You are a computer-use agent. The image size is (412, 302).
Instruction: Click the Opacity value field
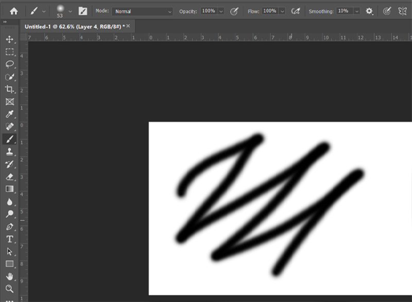tap(210, 10)
